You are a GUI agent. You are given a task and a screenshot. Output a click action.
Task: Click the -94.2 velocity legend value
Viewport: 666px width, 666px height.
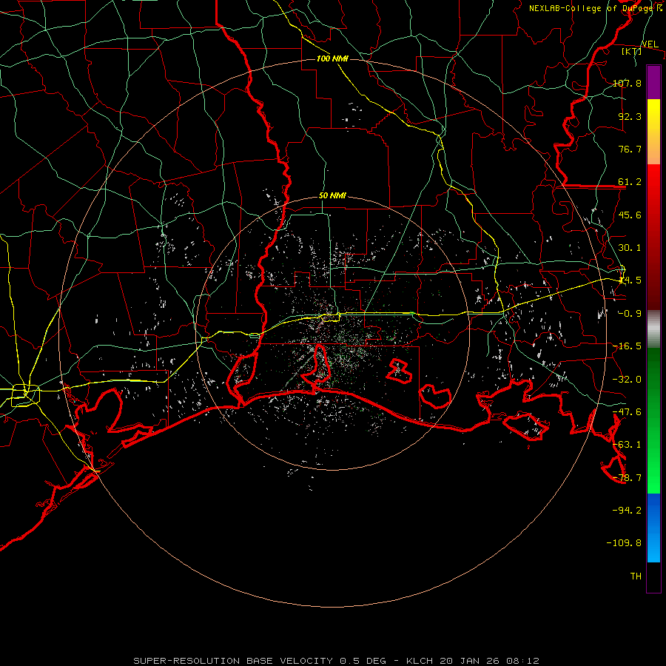(627, 510)
